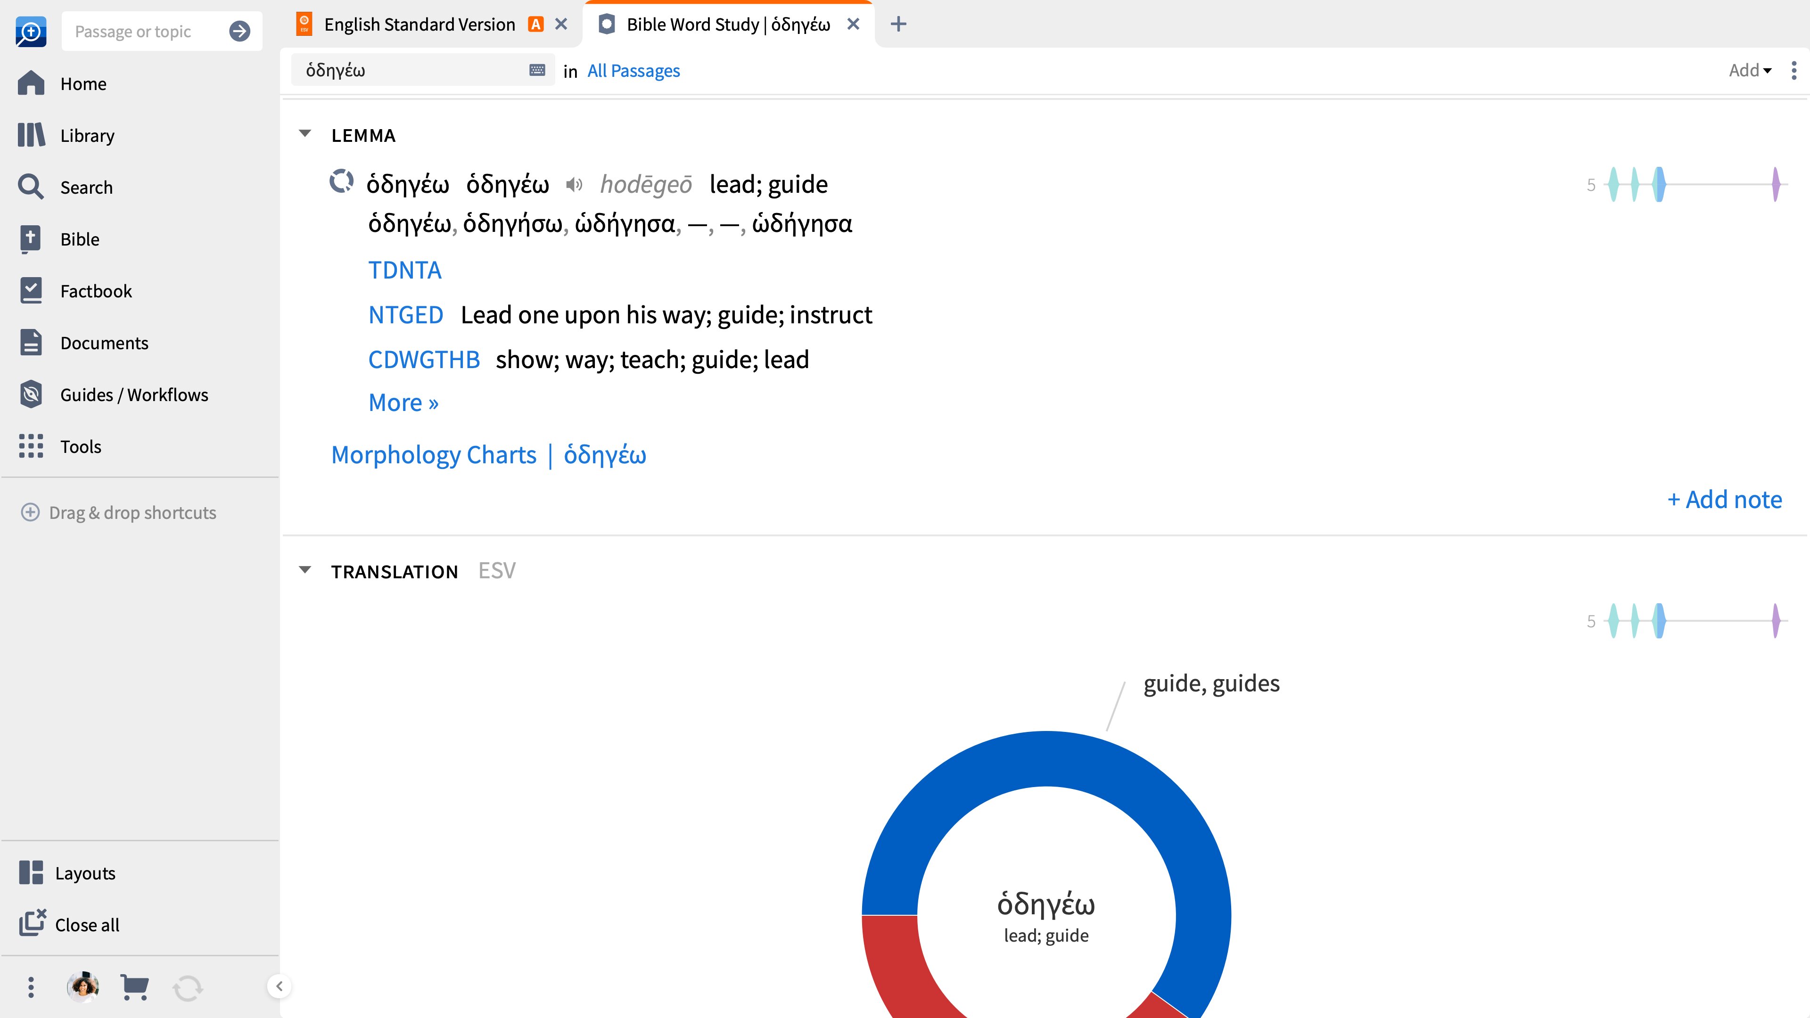Switch to English Standard Version tab
The height and width of the screenshot is (1018, 1810).
click(x=420, y=25)
